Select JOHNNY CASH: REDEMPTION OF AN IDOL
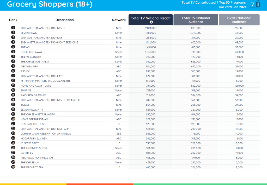Viewport: 267px width, 185px height. coord(46,134)
